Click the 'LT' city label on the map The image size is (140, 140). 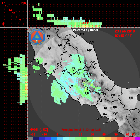pyautogui.click(x=78, y=98)
